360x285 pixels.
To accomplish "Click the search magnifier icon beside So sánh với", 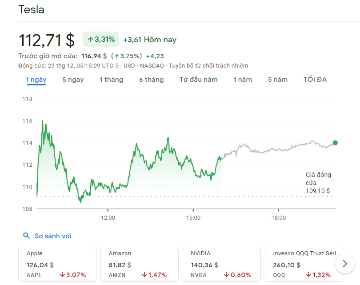I will 26,236.
